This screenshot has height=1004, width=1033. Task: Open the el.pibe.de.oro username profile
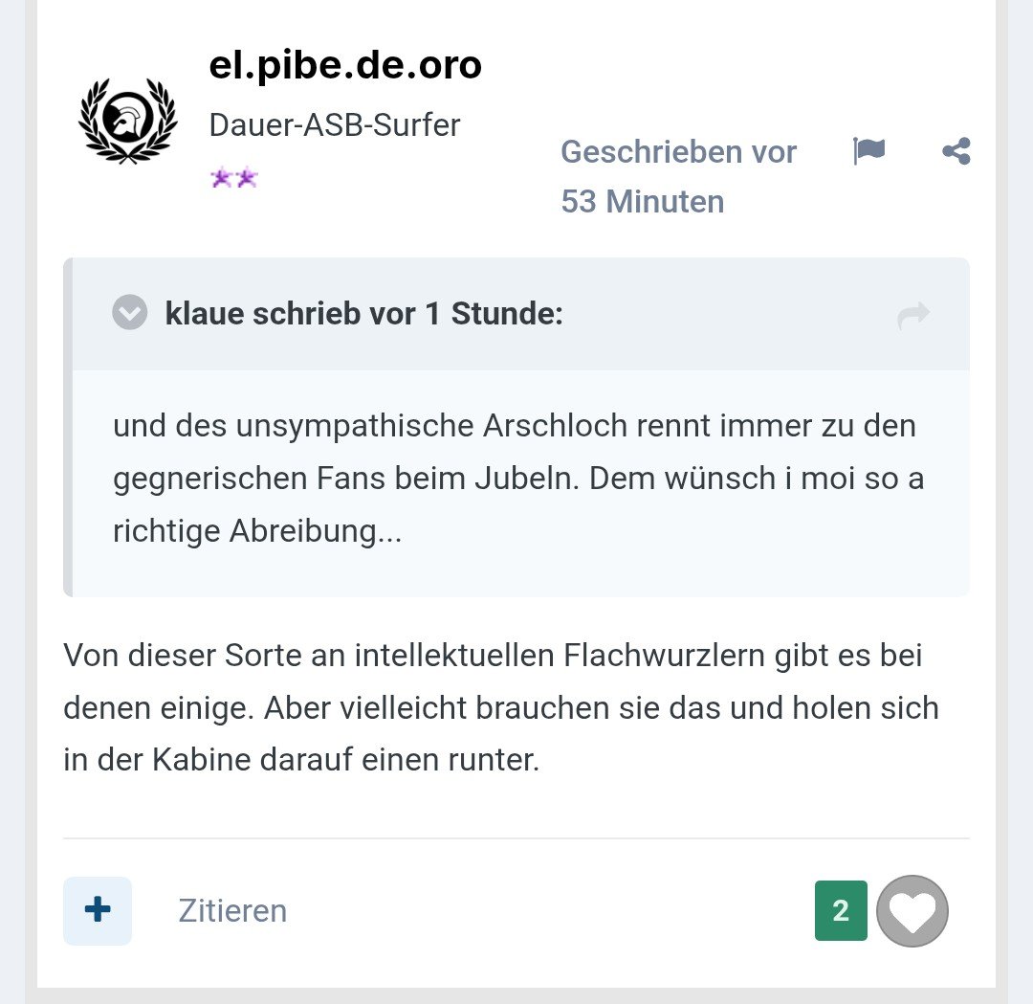[345, 66]
